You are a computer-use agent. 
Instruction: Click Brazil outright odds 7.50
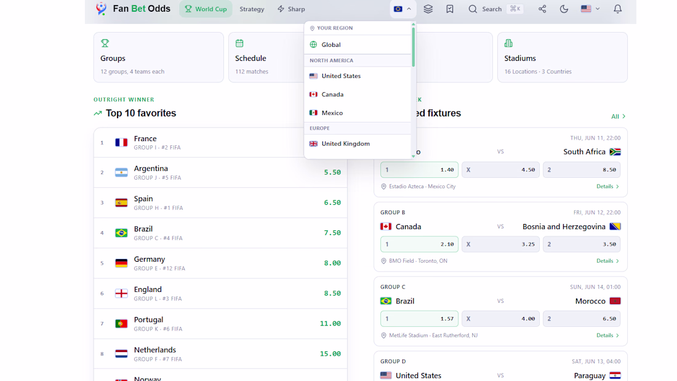332,233
